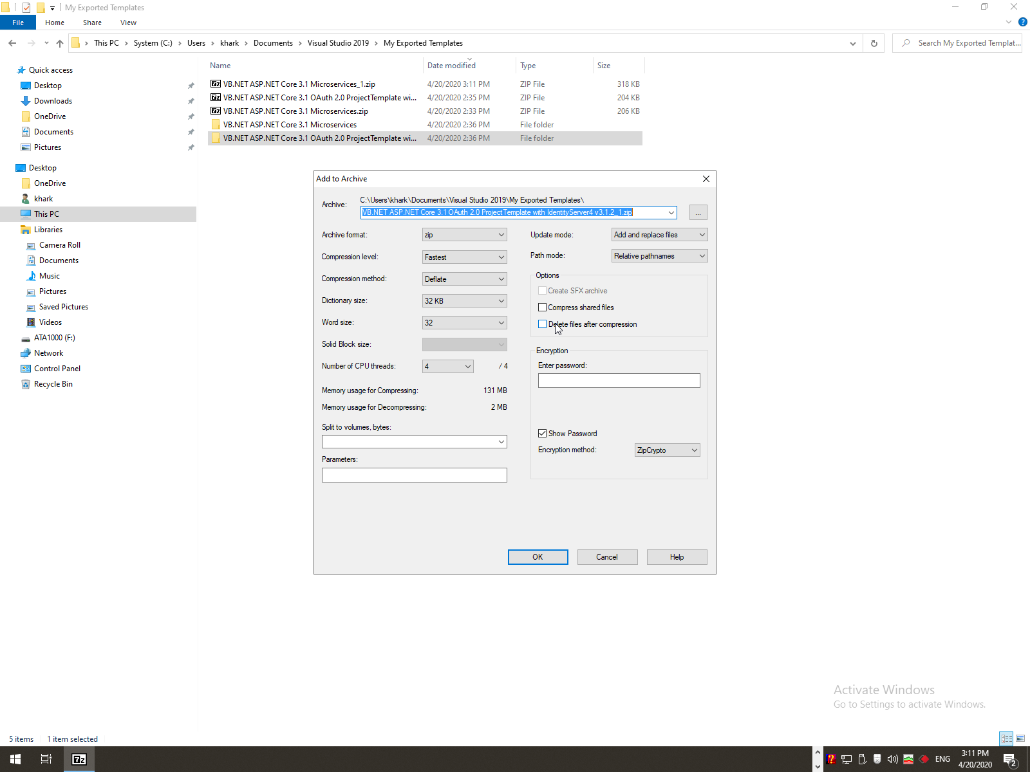Check Delete files after compression
The image size is (1030, 772).
(x=542, y=324)
